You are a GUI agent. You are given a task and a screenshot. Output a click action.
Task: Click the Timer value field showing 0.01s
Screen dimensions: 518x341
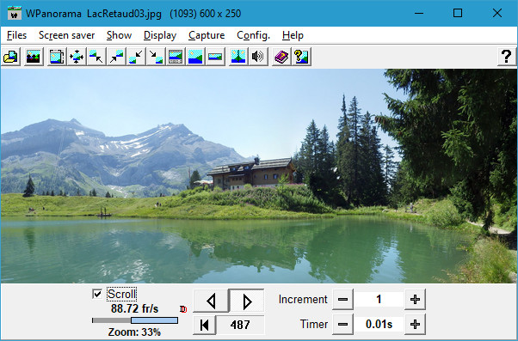pyautogui.click(x=379, y=324)
